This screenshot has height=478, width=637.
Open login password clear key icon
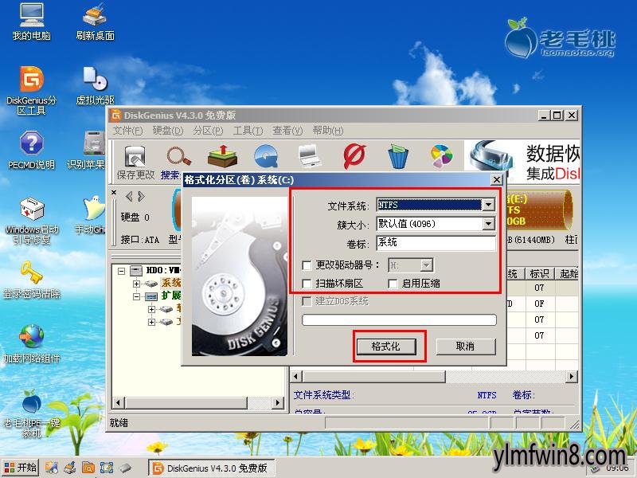point(31,280)
